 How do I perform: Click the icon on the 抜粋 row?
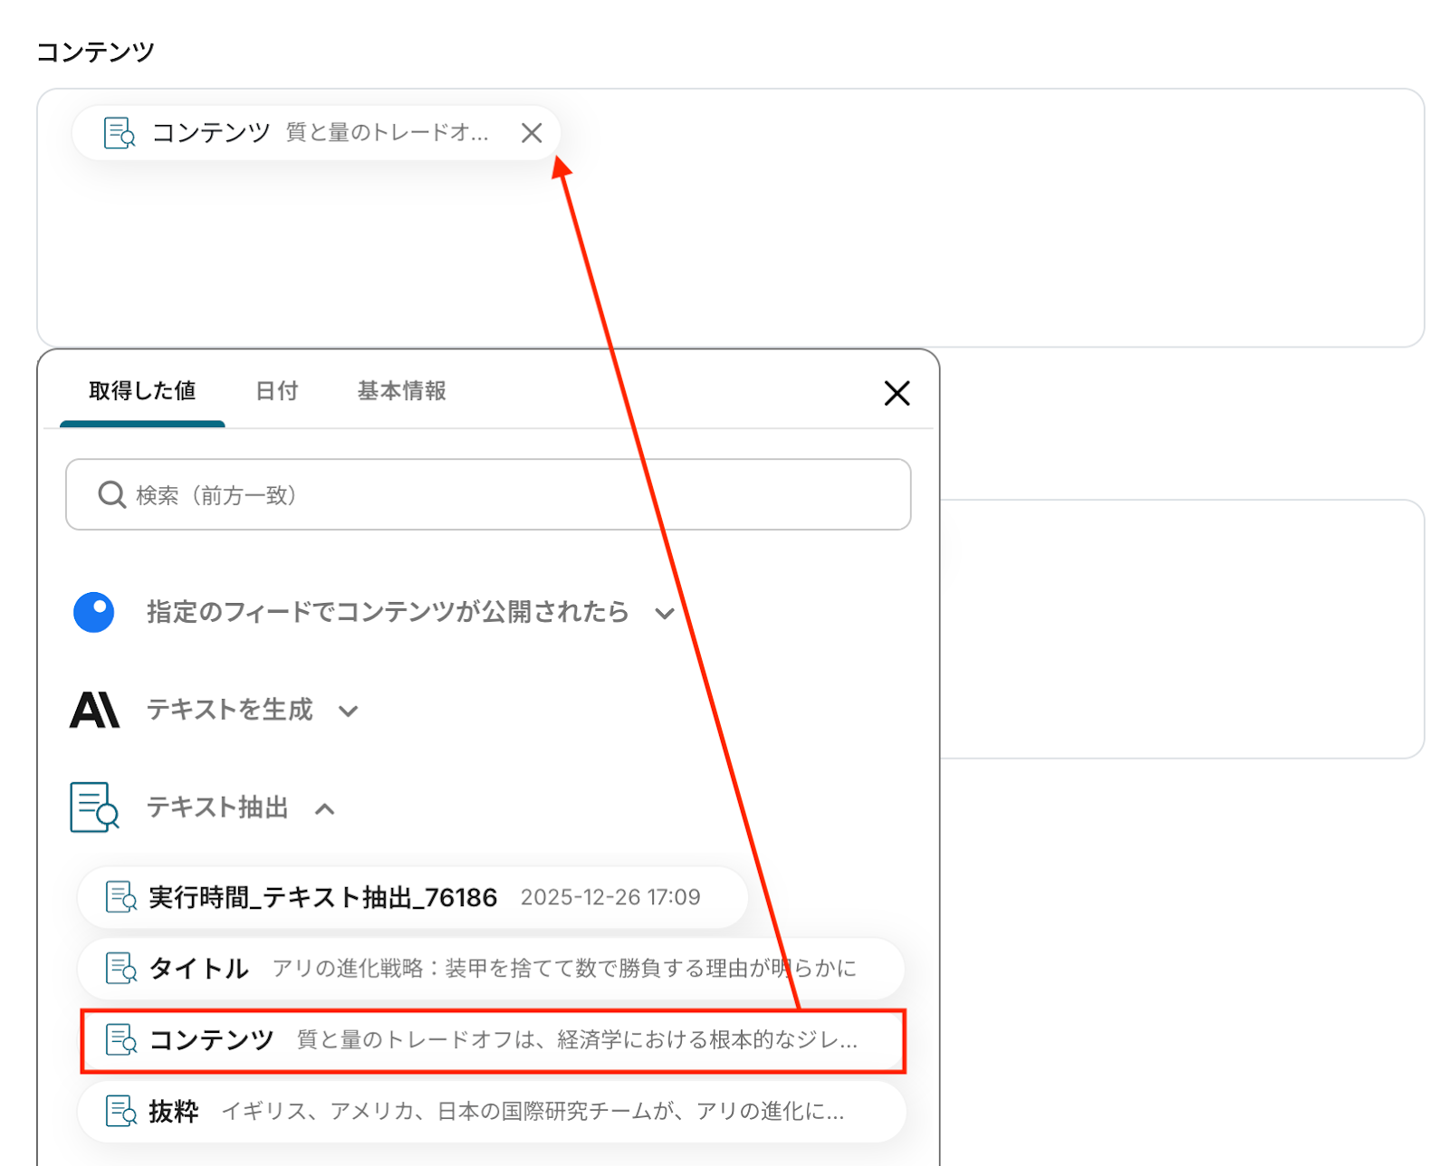[121, 1111]
